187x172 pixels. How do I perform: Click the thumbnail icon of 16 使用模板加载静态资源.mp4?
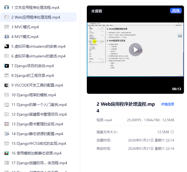point(7,153)
